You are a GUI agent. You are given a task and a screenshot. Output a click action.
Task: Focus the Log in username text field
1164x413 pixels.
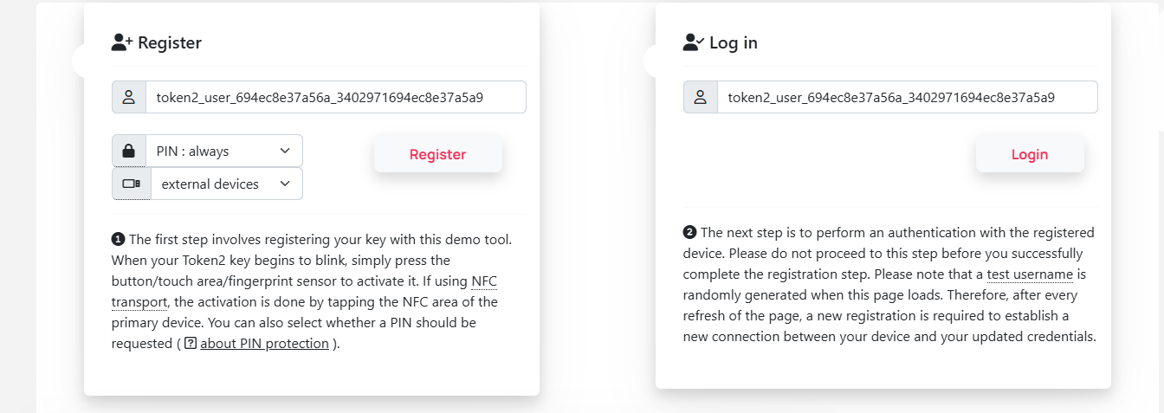(907, 97)
